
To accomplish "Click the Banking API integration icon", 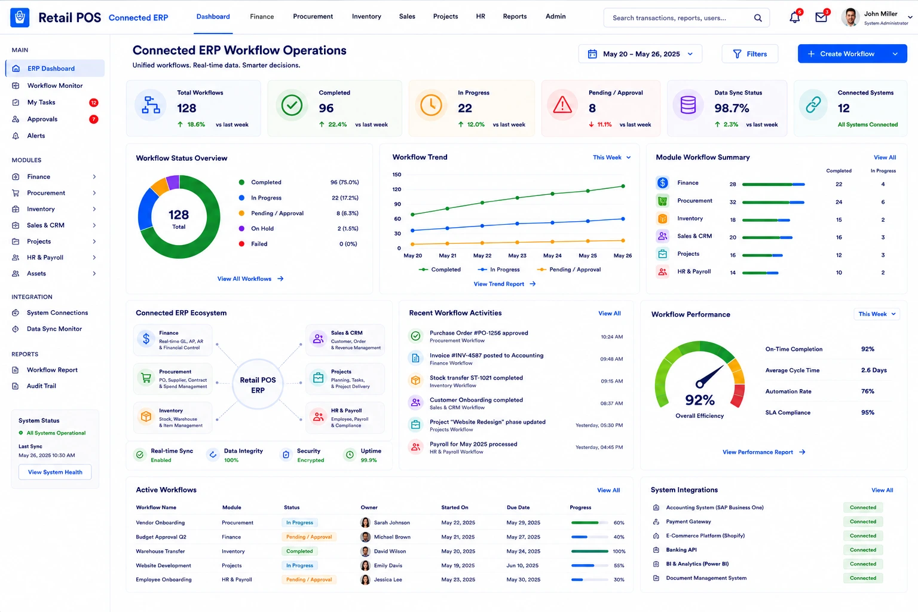I will coord(656,550).
